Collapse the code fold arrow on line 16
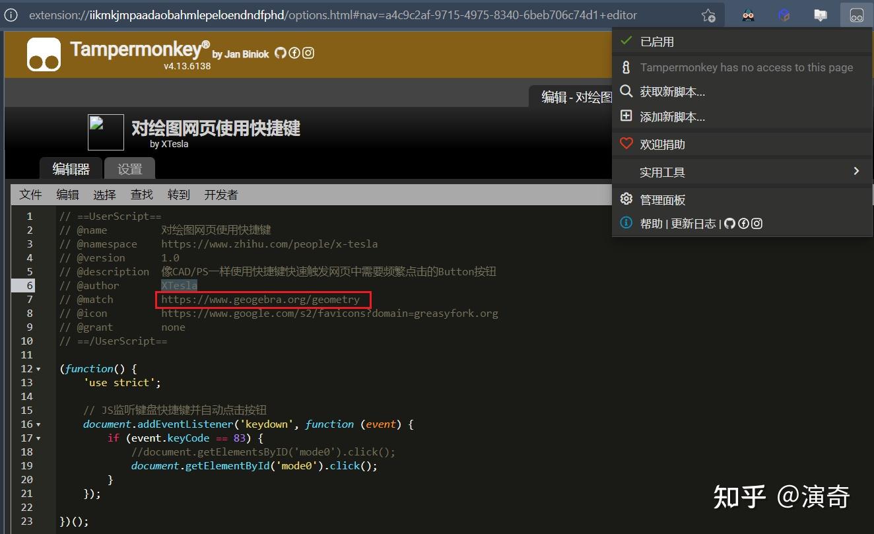The image size is (874, 534). [x=38, y=424]
